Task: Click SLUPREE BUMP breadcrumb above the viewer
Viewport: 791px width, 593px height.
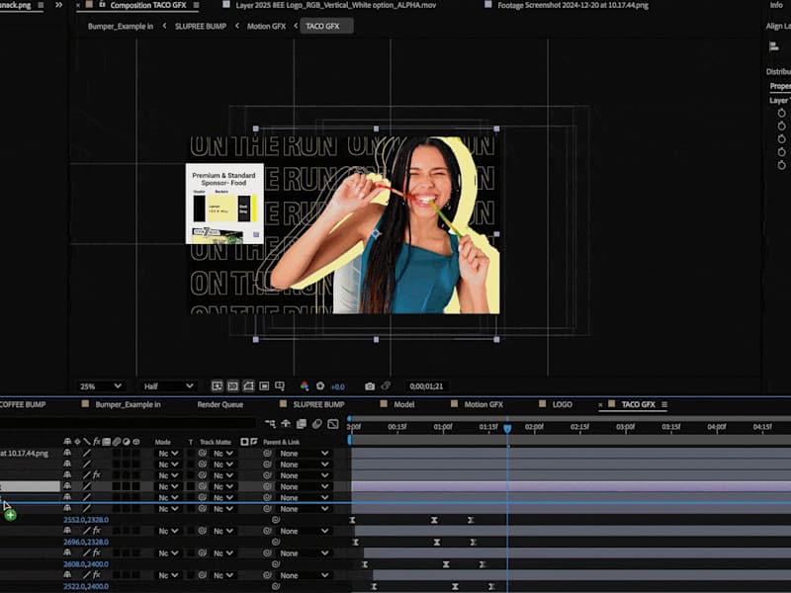Action: tap(201, 27)
